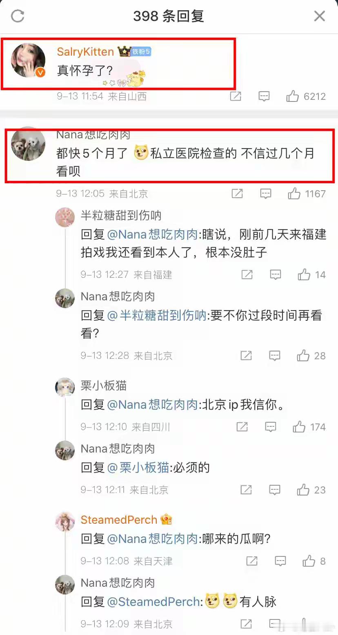Viewport: 338px width, 635px height.
Task: Tap @半粒糖甜到伤呐 mention in Nana's reply
Action: tap(157, 315)
